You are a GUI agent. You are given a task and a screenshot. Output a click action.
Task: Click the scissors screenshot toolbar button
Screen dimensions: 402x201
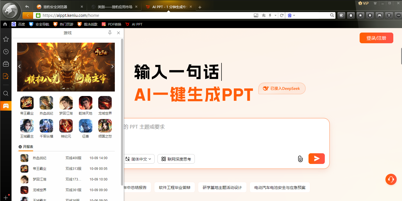(x=389, y=15)
